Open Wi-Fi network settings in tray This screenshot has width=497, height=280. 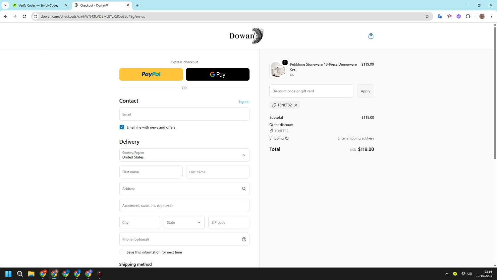point(463,274)
